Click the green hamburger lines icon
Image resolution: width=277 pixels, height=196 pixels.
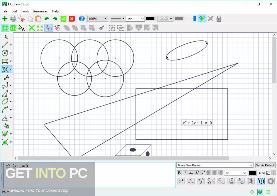(x=268, y=192)
